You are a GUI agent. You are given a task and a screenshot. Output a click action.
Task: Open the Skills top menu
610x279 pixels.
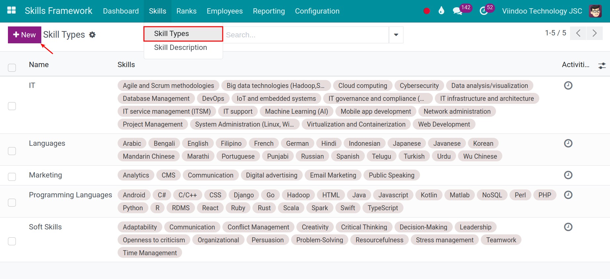[x=157, y=11]
